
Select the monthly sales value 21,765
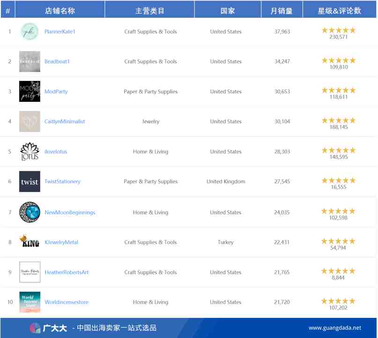click(x=282, y=273)
